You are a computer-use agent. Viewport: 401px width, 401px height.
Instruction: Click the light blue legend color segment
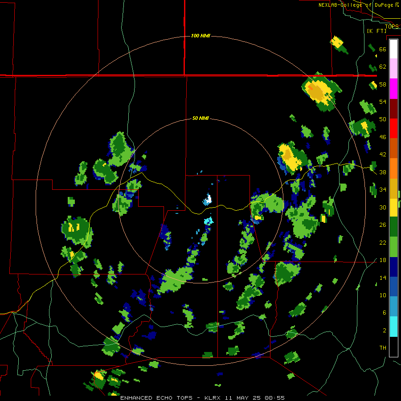(393, 307)
